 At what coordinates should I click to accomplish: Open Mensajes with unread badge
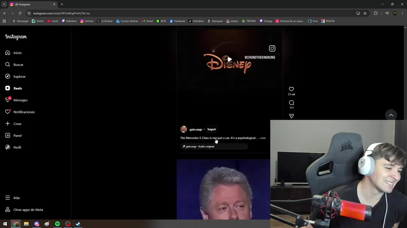(x=16, y=100)
